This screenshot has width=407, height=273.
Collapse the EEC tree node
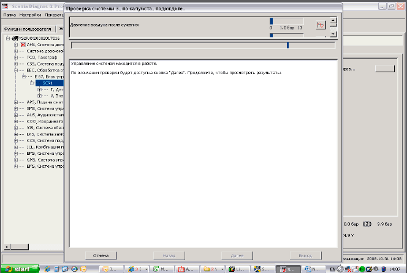pos(16,70)
